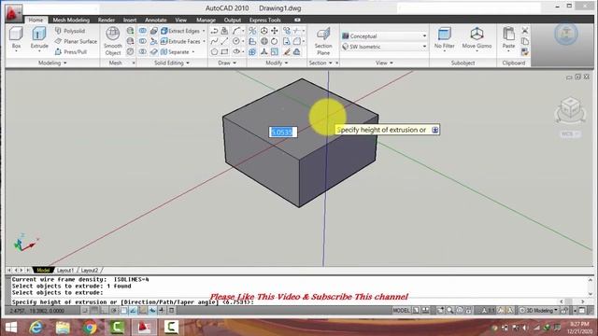Image resolution: width=598 pixels, height=336 pixels.
Task: Switch to the Render tab
Action: pos(106,20)
